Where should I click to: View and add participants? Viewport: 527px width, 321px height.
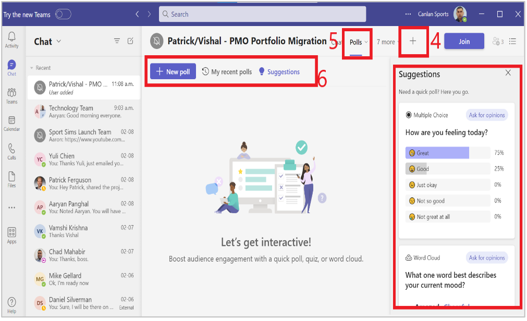click(498, 41)
